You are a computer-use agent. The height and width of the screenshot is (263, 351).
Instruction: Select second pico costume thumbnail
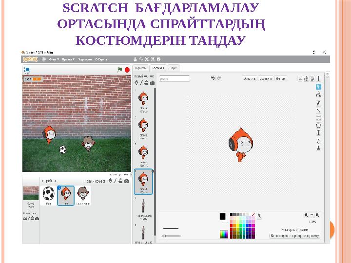point(143,128)
